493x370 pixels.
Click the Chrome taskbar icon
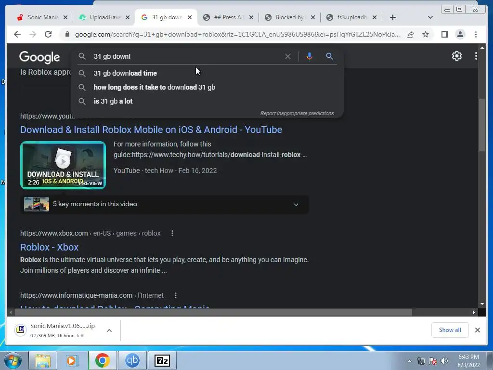[x=103, y=360]
